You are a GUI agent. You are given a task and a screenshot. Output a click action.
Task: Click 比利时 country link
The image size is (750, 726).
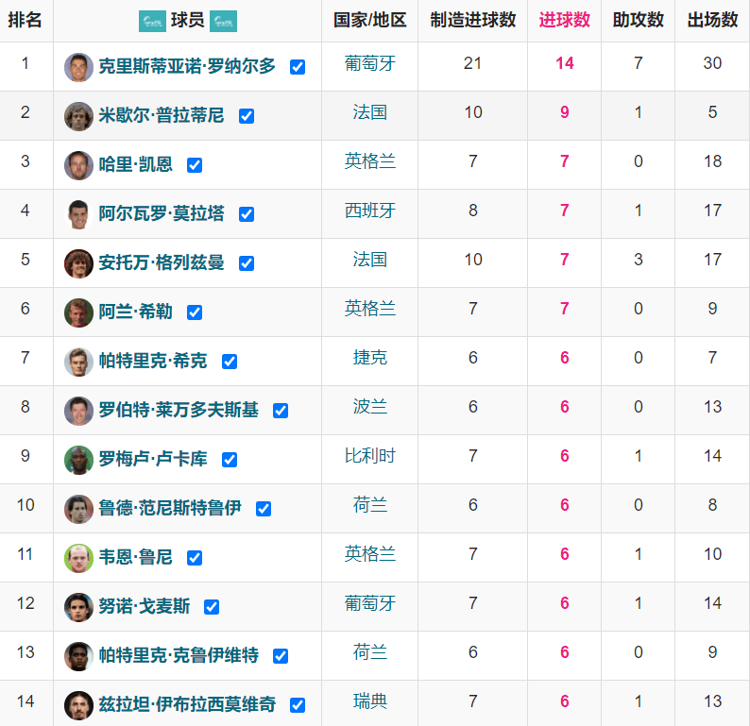369,456
